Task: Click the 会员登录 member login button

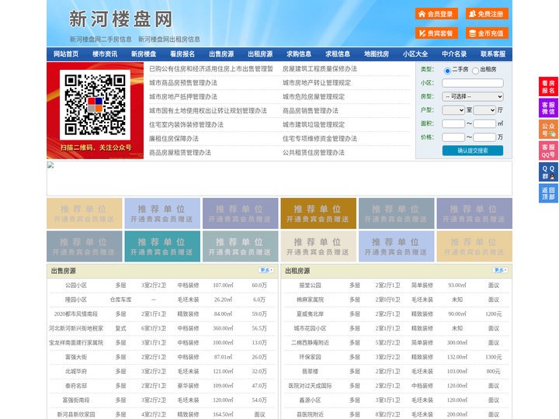Action: coord(436,14)
